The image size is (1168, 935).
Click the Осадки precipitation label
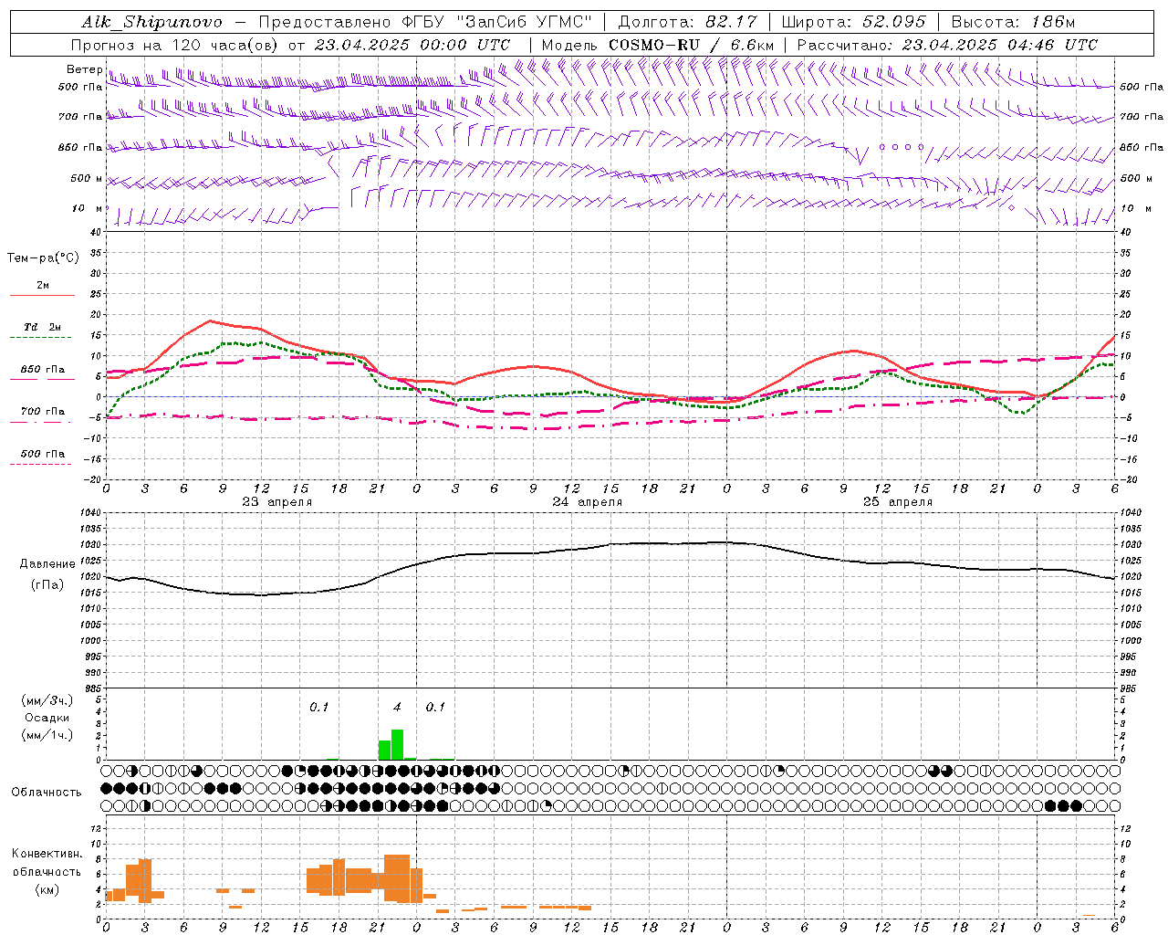point(47,718)
